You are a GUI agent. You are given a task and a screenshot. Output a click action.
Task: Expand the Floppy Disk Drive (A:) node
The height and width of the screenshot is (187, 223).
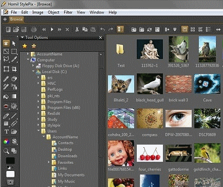point(33,66)
